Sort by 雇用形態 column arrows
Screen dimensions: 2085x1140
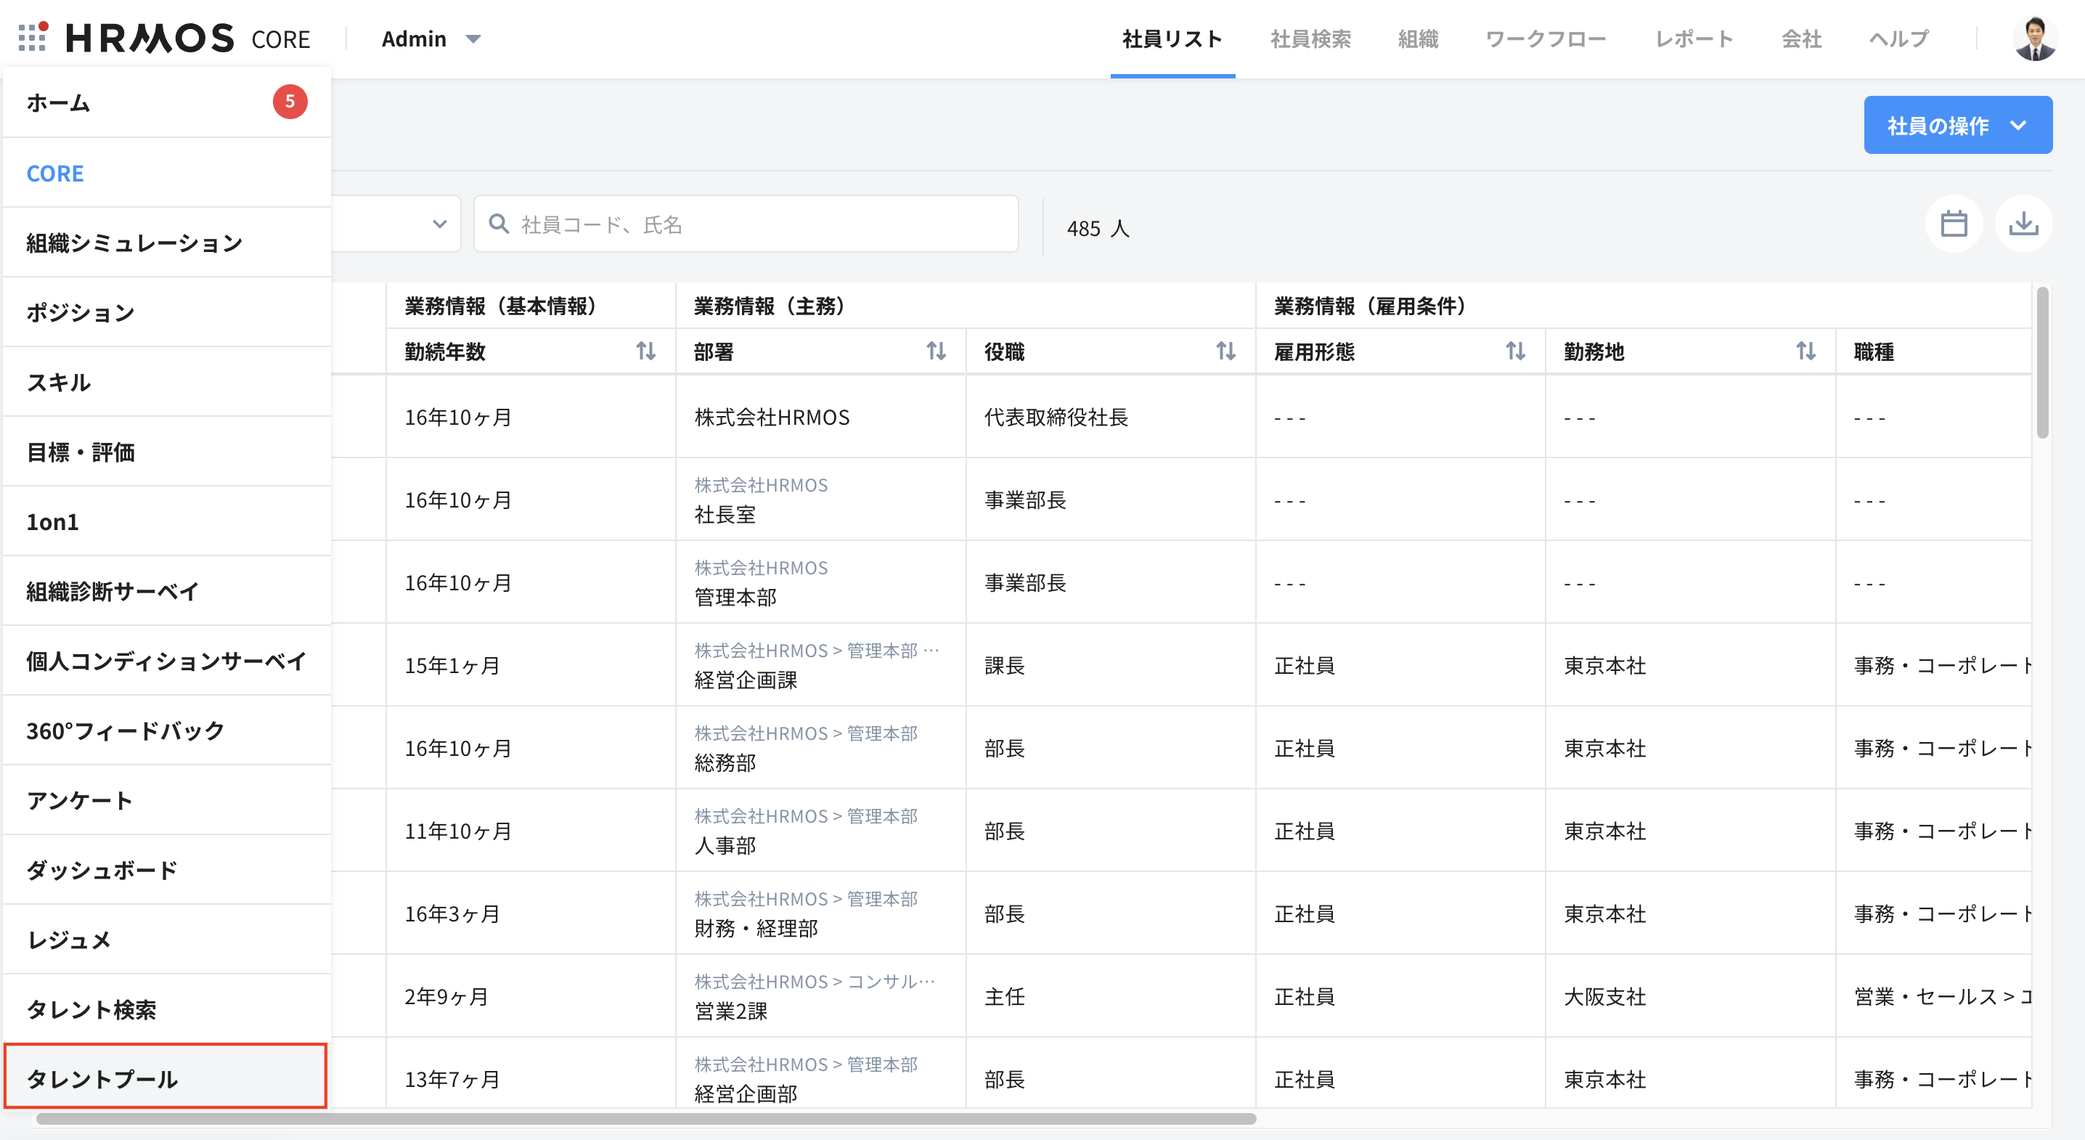click(x=1515, y=351)
